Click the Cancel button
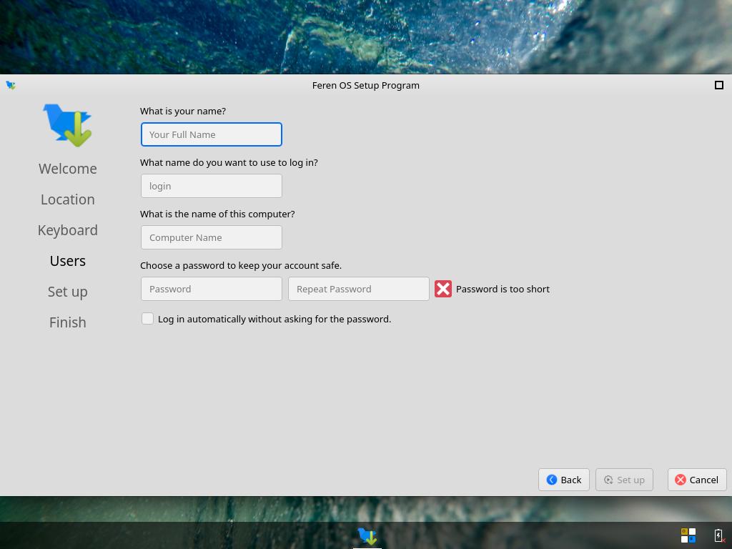Viewport: 732px width, 549px height. (x=697, y=480)
